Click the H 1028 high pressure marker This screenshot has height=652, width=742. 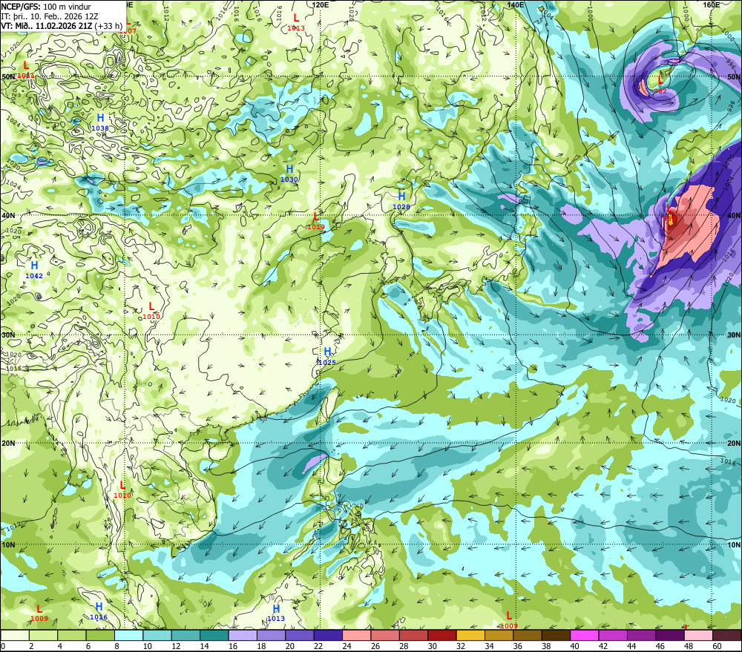pos(401,200)
